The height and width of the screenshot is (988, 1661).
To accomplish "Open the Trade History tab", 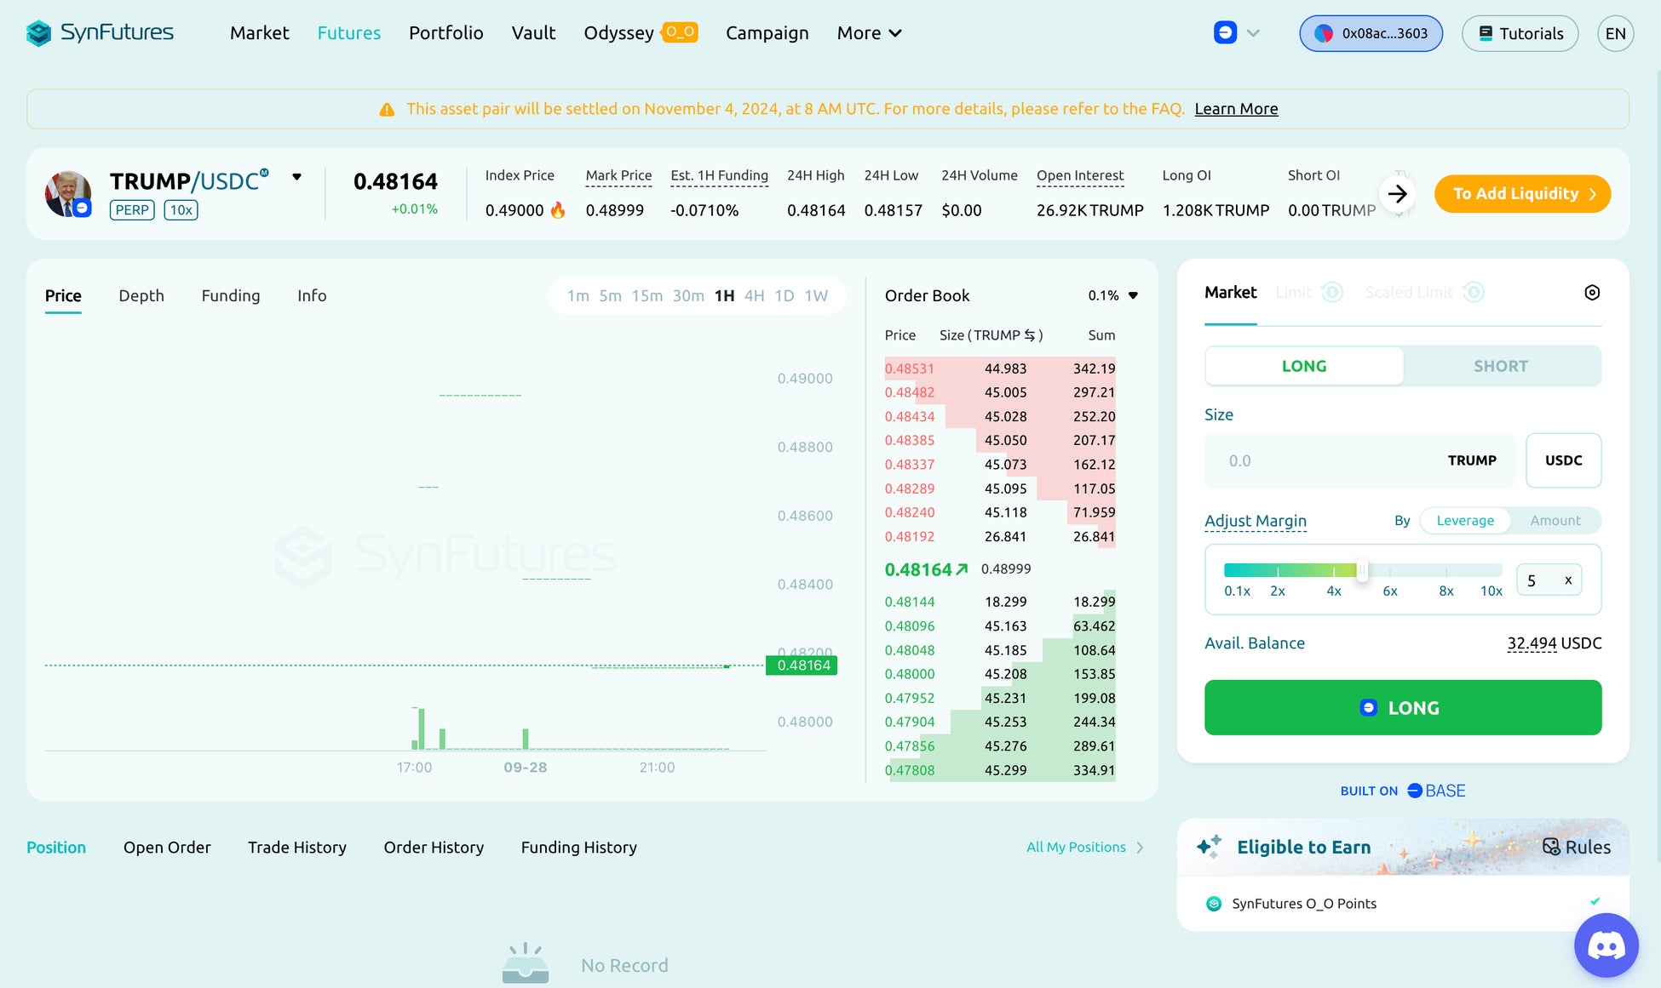I will 296,848.
